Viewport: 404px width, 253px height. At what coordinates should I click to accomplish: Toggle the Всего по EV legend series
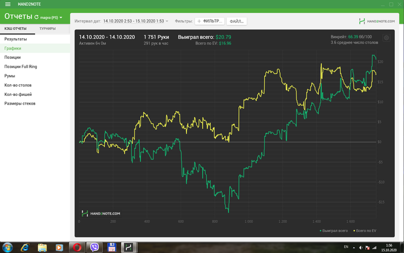point(365,230)
